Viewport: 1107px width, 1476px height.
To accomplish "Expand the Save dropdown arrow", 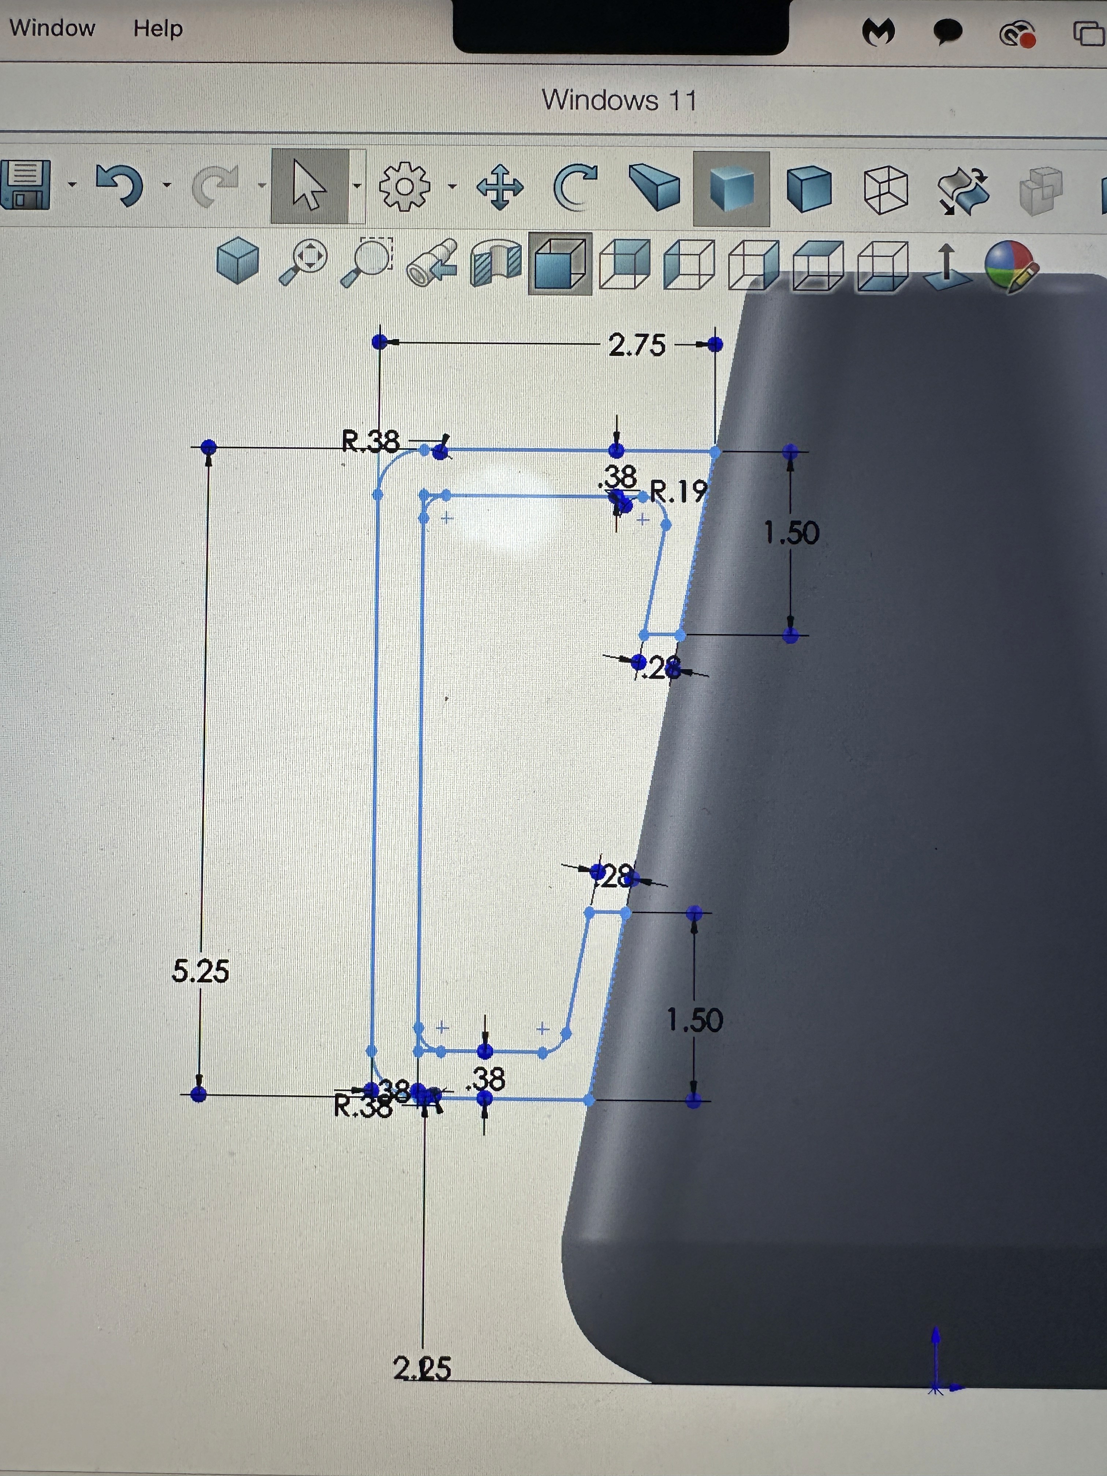I will (71, 185).
